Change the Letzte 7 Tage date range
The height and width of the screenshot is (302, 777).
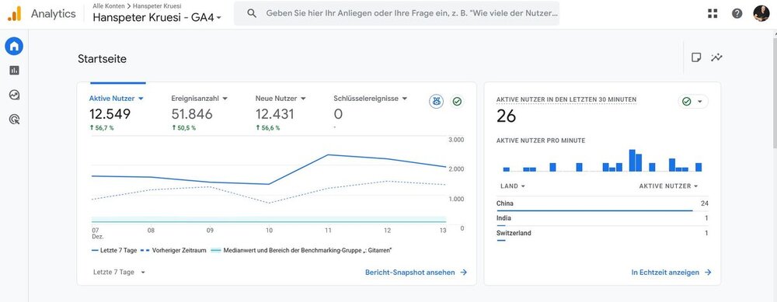pyautogui.click(x=119, y=272)
